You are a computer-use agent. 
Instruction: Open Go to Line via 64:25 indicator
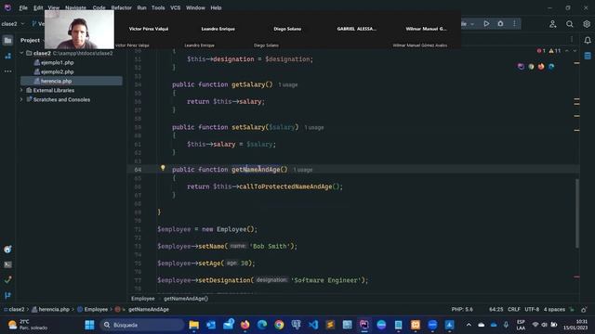click(496, 309)
